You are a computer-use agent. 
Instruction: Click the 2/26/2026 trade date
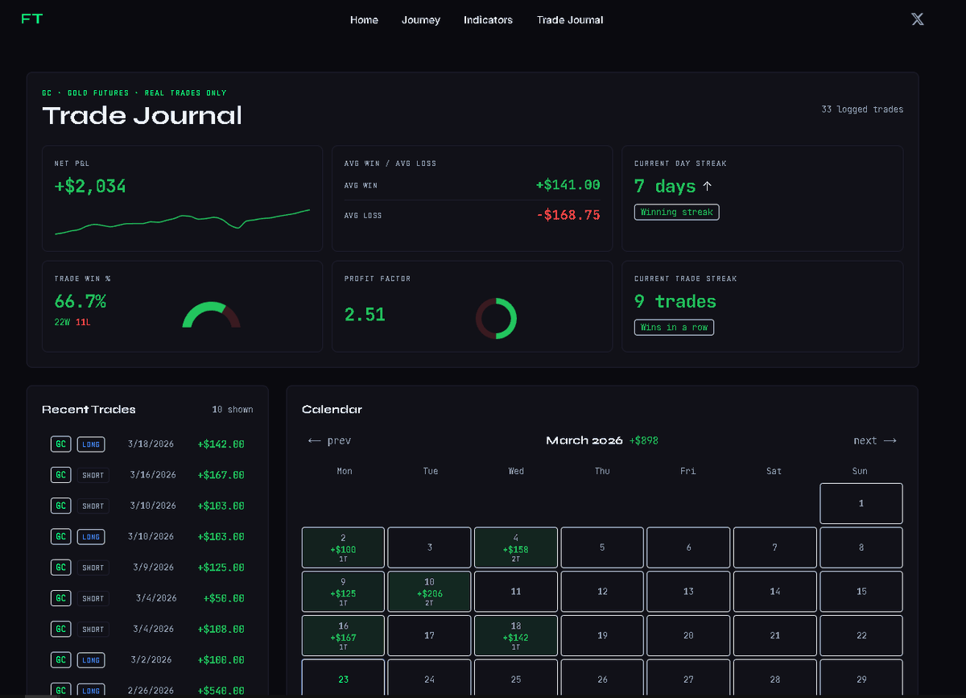151,690
